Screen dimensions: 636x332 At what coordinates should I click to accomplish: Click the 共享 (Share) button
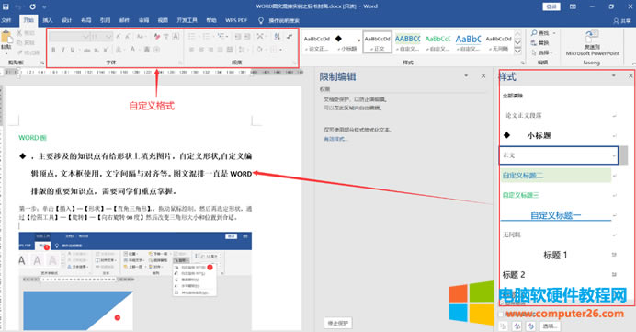[x=622, y=21]
